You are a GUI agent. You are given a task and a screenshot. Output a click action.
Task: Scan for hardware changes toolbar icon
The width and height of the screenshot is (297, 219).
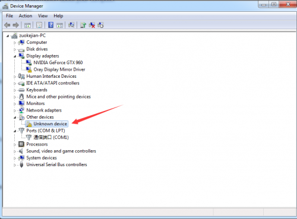point(71,25)
